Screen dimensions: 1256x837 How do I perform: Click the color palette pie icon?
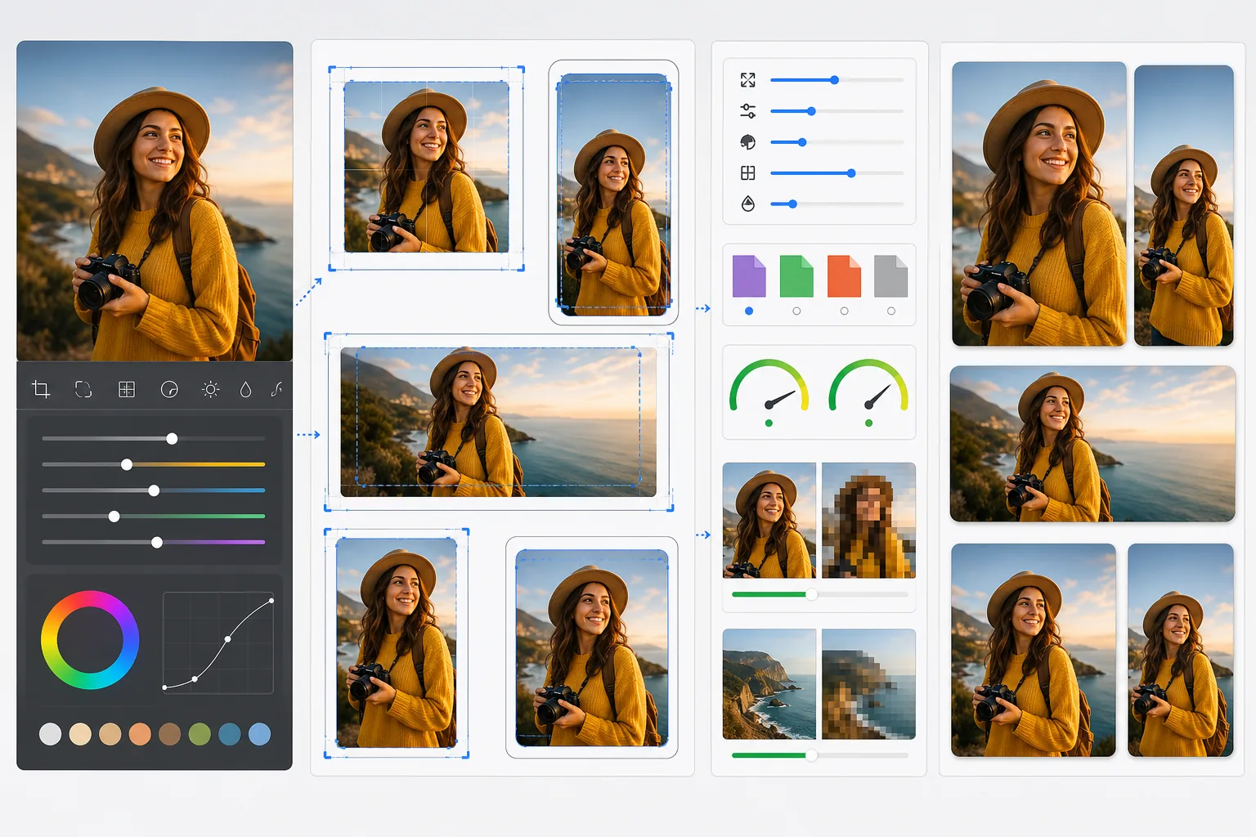[747, 142]
